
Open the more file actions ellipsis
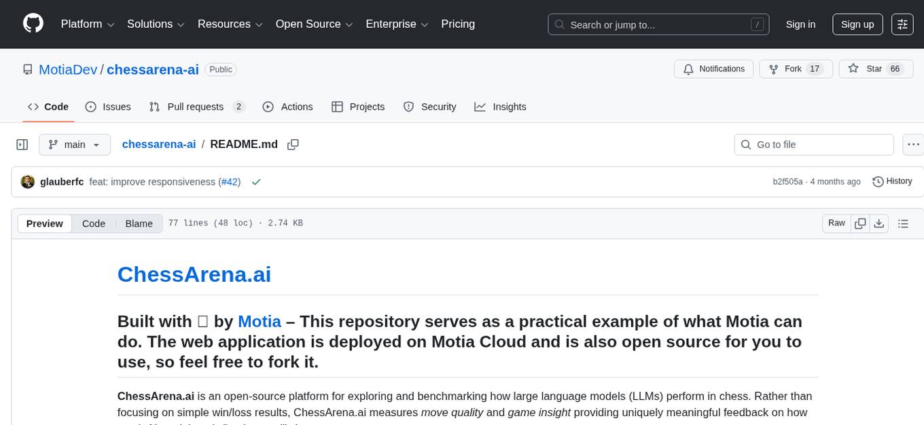914,145
